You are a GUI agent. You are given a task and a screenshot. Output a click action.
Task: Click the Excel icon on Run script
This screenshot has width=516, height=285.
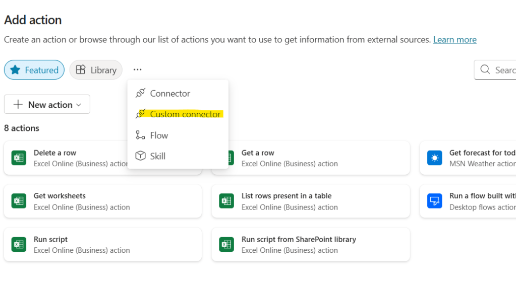(19, 245)
